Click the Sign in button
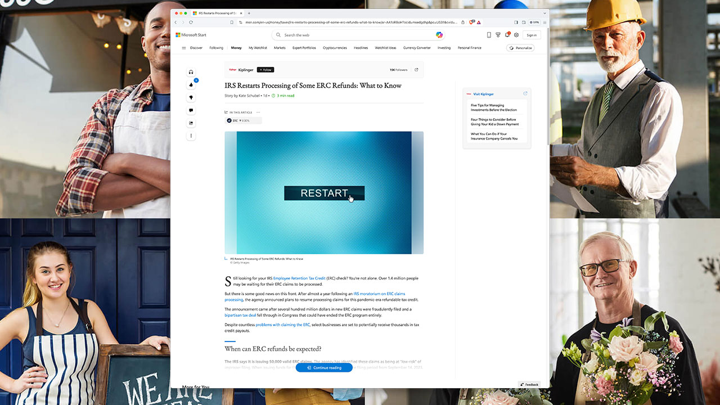 532,35
